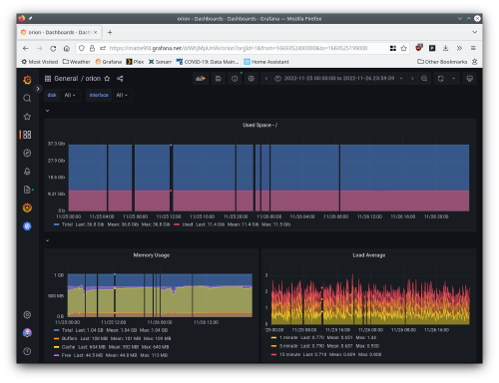Open a new browser tab
This screenshot has width=499, height=383.
(110, 32)
